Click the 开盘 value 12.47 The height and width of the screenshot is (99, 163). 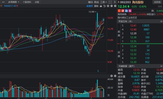160,70
